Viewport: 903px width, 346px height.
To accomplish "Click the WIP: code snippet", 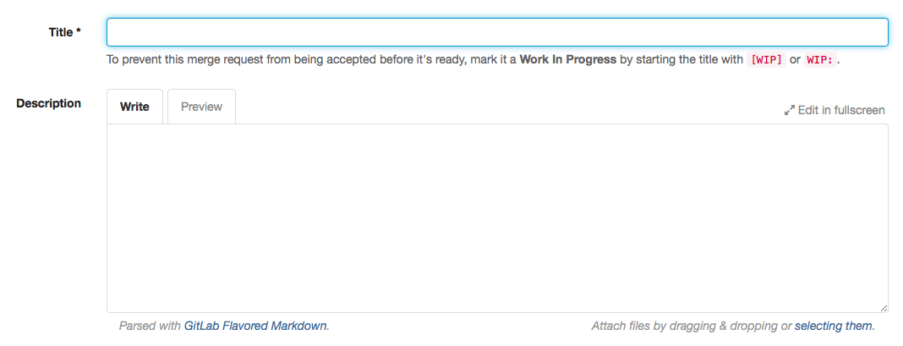I will (819, 61).
